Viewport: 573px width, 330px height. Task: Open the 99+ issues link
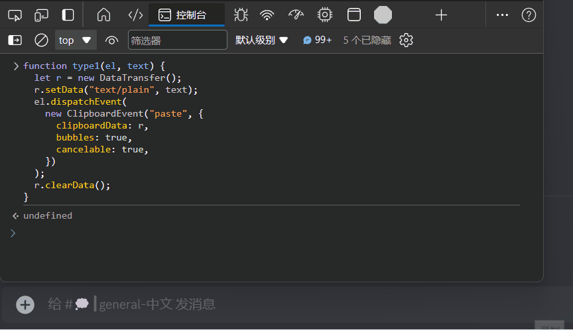[317, 40]
